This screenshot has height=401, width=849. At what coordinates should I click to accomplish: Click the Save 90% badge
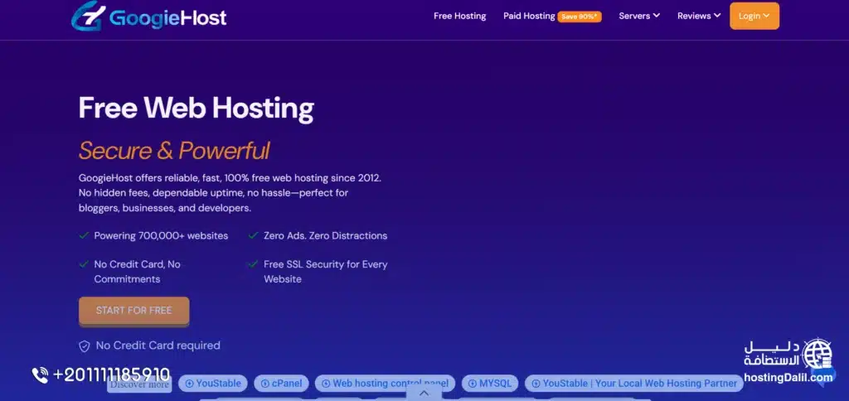580,17
